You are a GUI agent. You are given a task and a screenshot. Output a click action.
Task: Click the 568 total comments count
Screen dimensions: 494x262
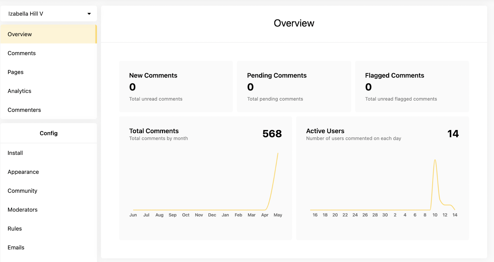pyautogui.click(x=272, y=134)
